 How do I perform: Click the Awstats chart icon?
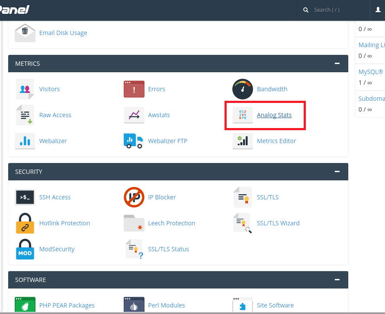pos(134,115)
